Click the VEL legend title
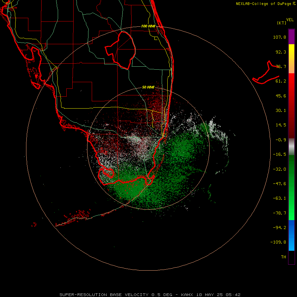The height and width of the screenshot is (297, 297). pyautogui.click(x=290, y=20)
